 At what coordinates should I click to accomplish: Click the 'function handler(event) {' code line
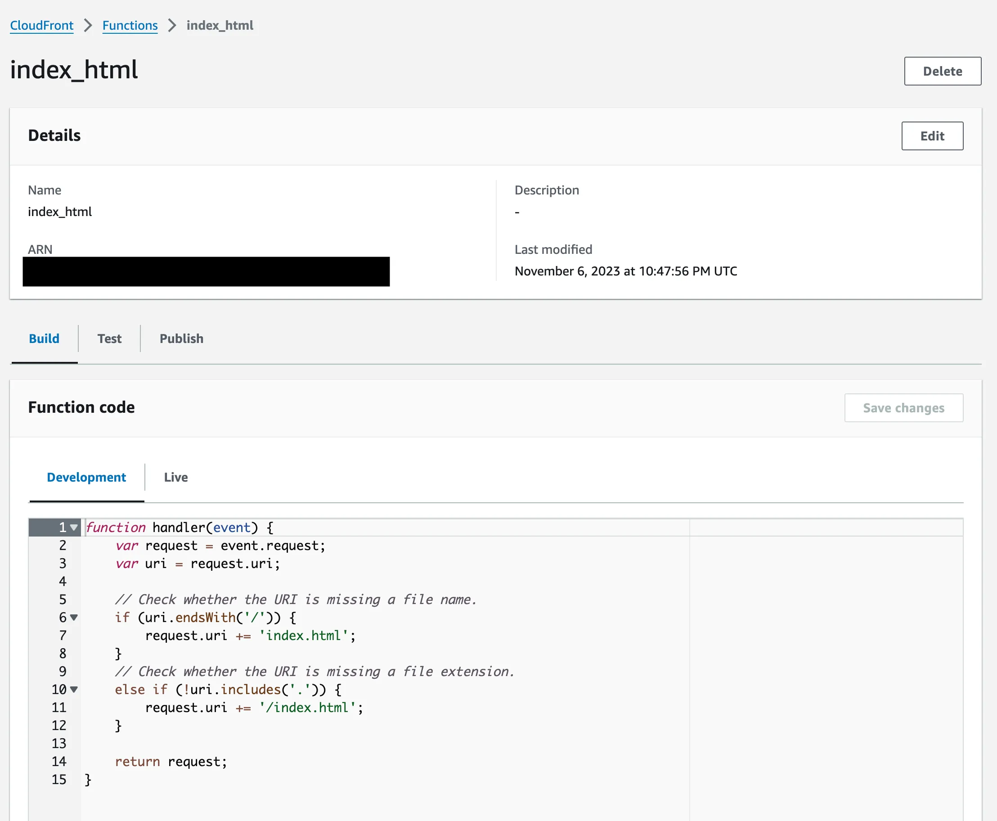(180, 528)
